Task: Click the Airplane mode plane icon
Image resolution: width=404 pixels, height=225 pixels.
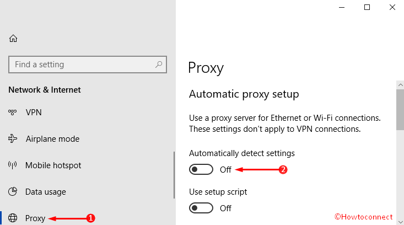Action: (x=12, y=138)
